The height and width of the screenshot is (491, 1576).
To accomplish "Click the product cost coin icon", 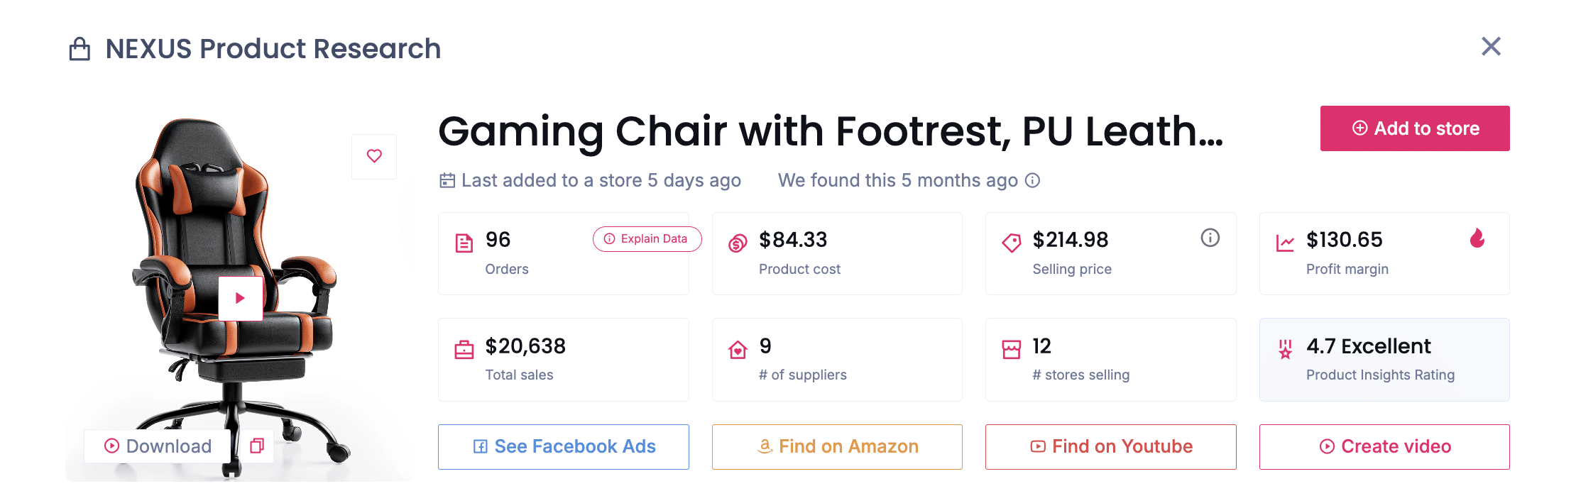I will coord(738,243).
